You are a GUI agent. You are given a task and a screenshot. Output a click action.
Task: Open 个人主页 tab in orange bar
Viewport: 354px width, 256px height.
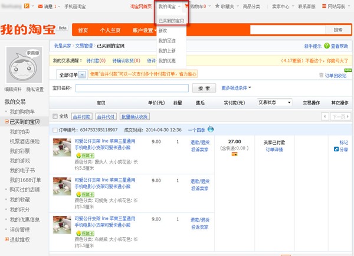(110, 30)
